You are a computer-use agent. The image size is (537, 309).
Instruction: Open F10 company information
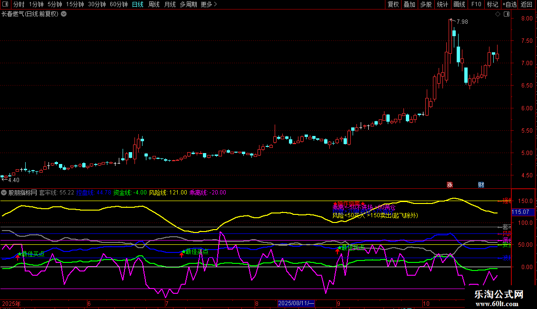pyautogui.click(x=476, y=4)
